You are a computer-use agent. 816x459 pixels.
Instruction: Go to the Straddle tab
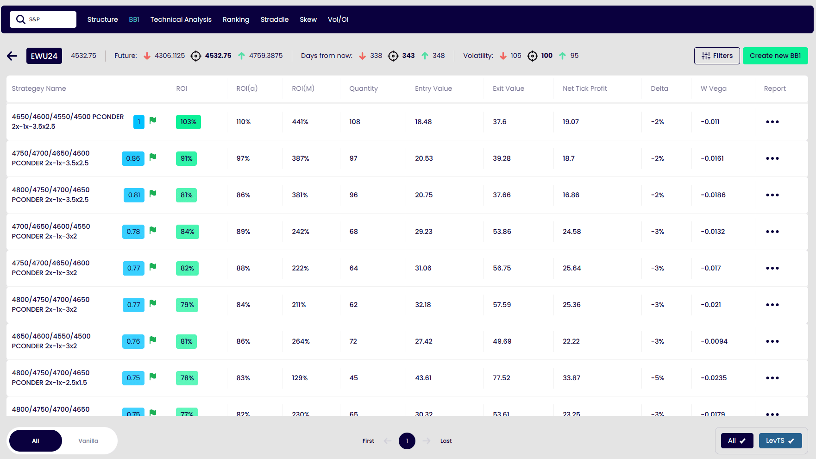(274, 19)
